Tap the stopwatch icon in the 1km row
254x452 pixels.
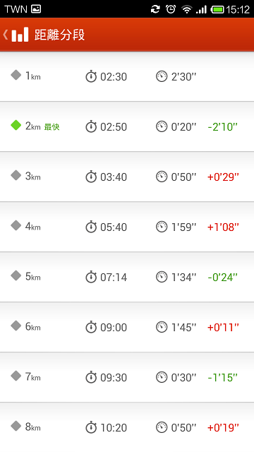[91, 77]
